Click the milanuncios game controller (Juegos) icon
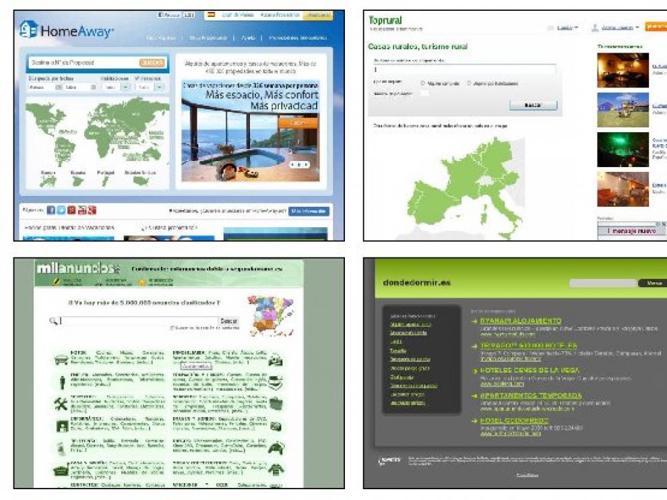667x500 pixels. (276, 447)
